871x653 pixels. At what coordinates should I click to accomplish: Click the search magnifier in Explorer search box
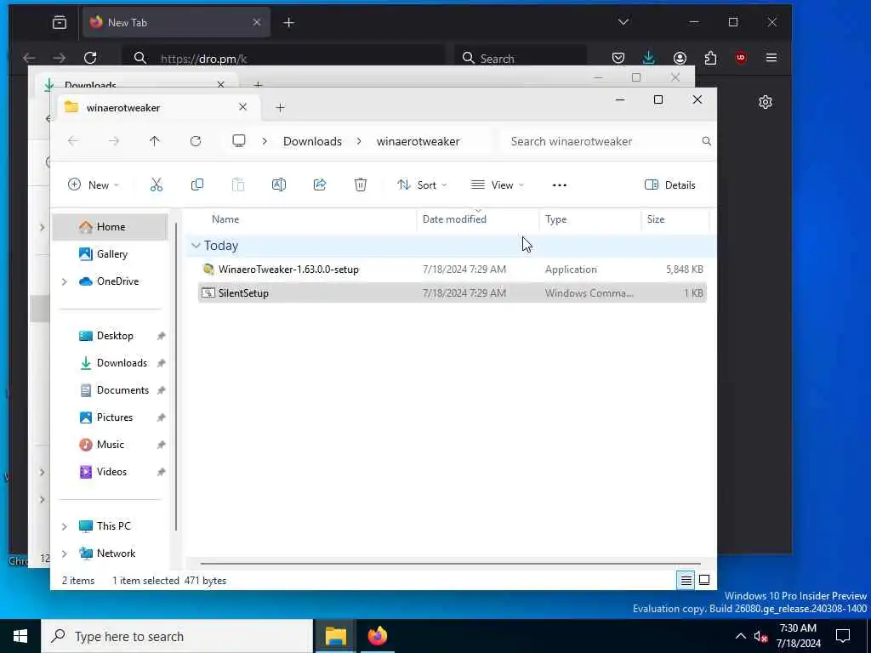pyautogui.click(x=706, y=141)
